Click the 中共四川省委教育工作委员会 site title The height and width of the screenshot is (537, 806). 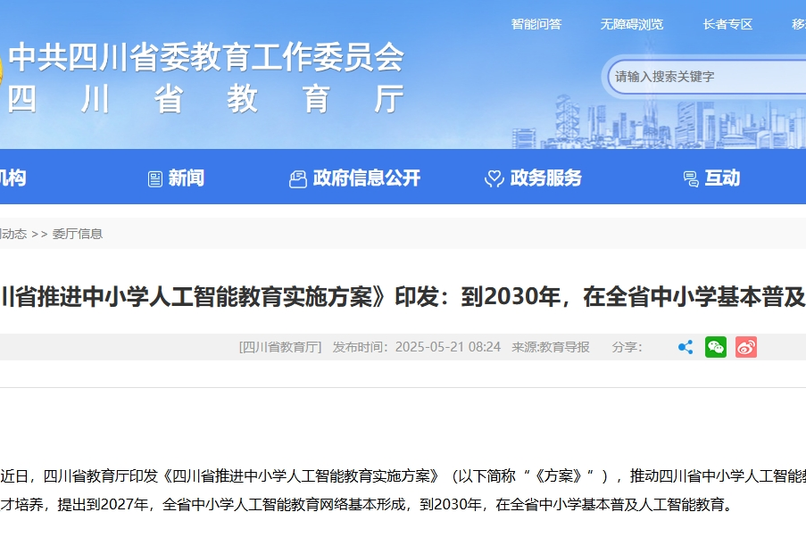[206, 58]
